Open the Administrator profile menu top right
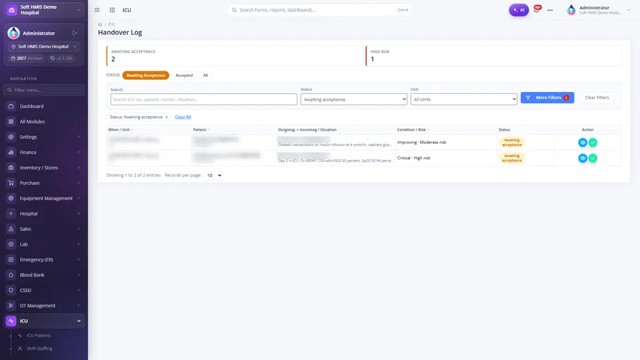 [x=599, y=10]
